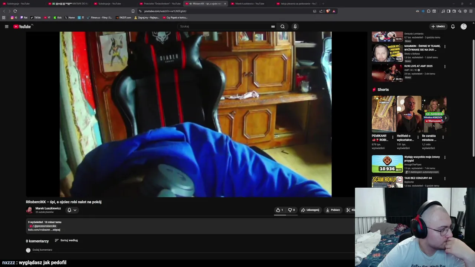This screenshot has width=475, height=267.
Task: Switch to 'Przeciwko "Śmieciówkom"' tab
Action: (160, 4)
